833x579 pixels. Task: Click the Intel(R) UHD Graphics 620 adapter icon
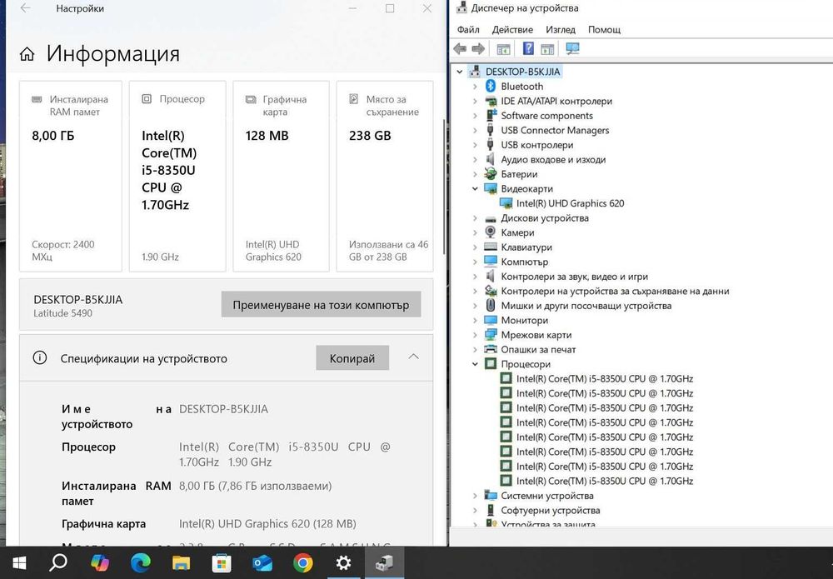pos(506,203)
